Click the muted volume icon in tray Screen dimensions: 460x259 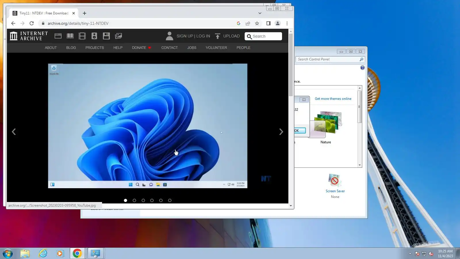click(431, 254)
